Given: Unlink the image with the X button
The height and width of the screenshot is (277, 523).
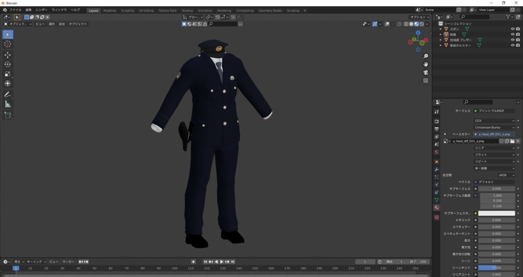Looking at the screenshot, I should [x=518, y=141].
